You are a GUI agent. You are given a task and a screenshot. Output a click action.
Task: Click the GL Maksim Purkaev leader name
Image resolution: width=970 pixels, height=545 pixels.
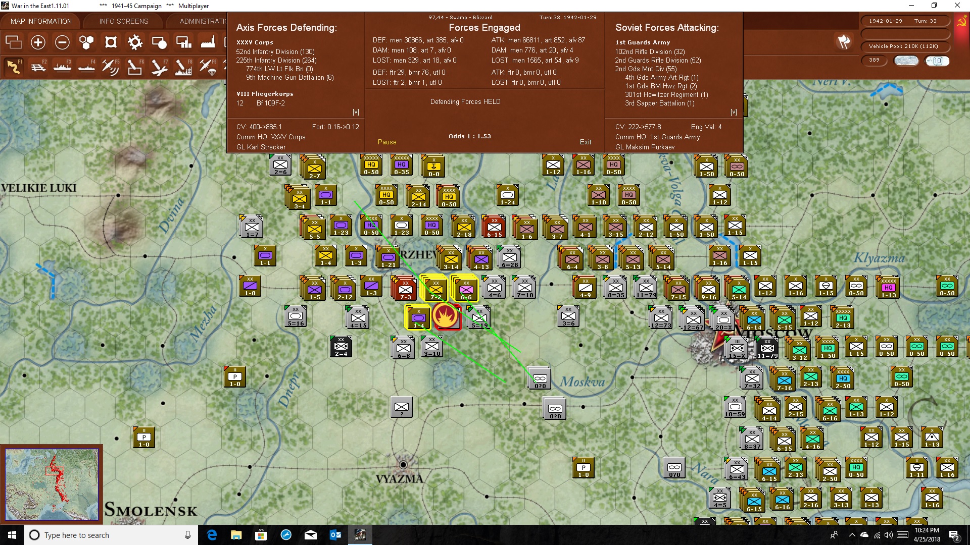point(645,147)
